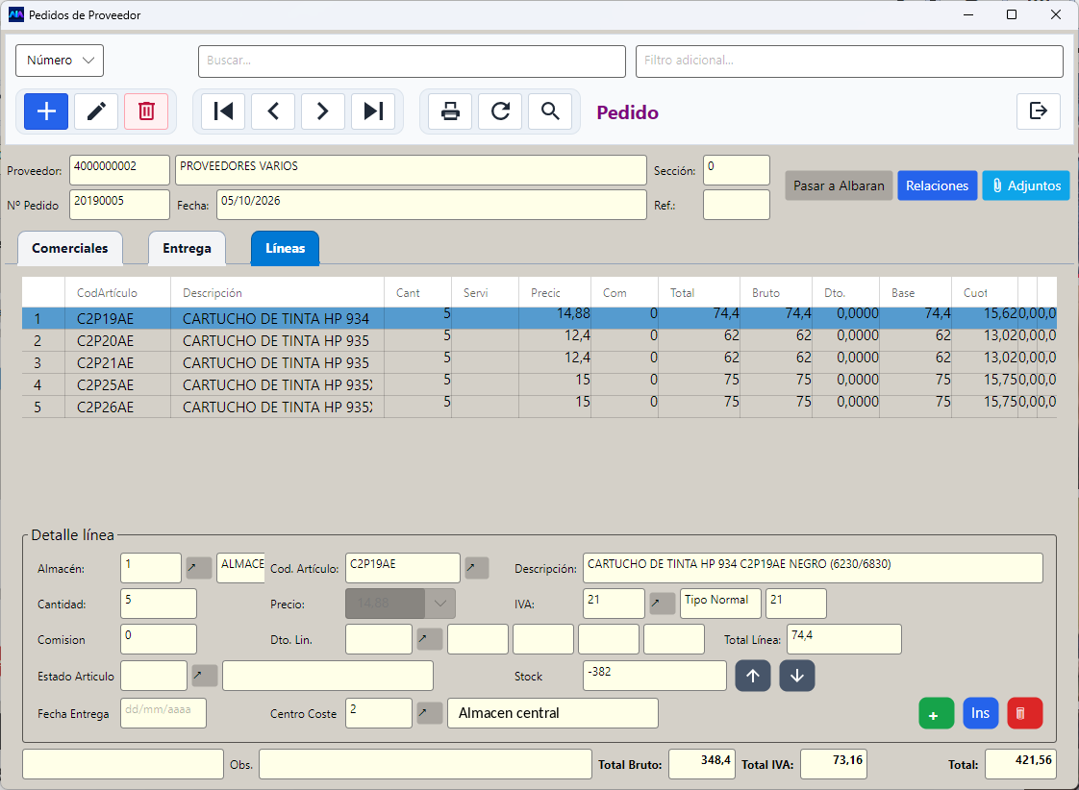This screenshot has width=1079, height=790.
Task: Click the Cantidad field in Detalle línea
Action: tap(159, 603)
